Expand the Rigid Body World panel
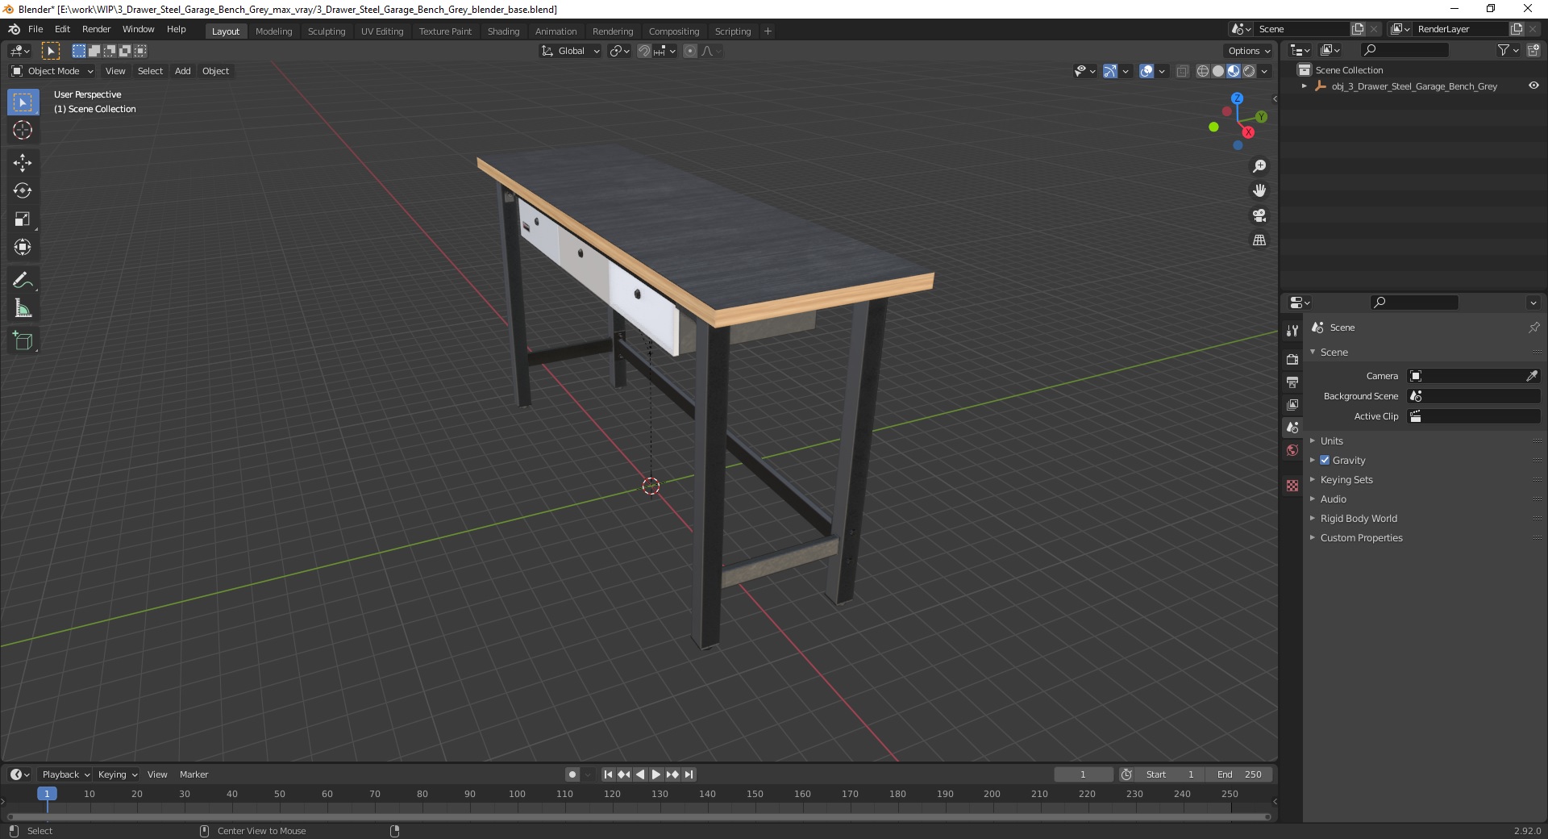 (1359, 518)
